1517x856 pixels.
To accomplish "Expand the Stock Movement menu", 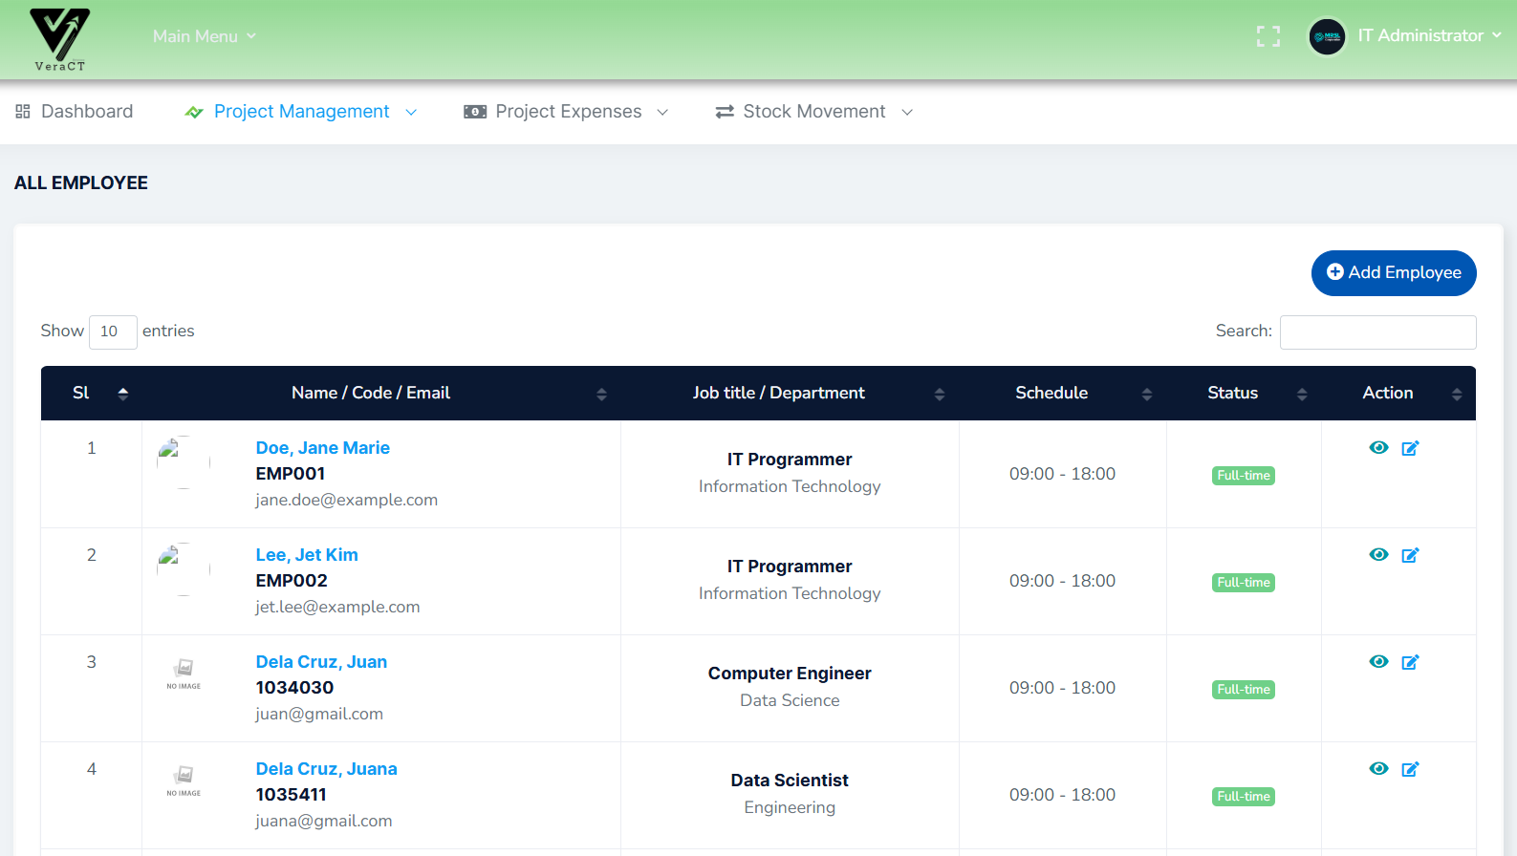I will (813, 112).
